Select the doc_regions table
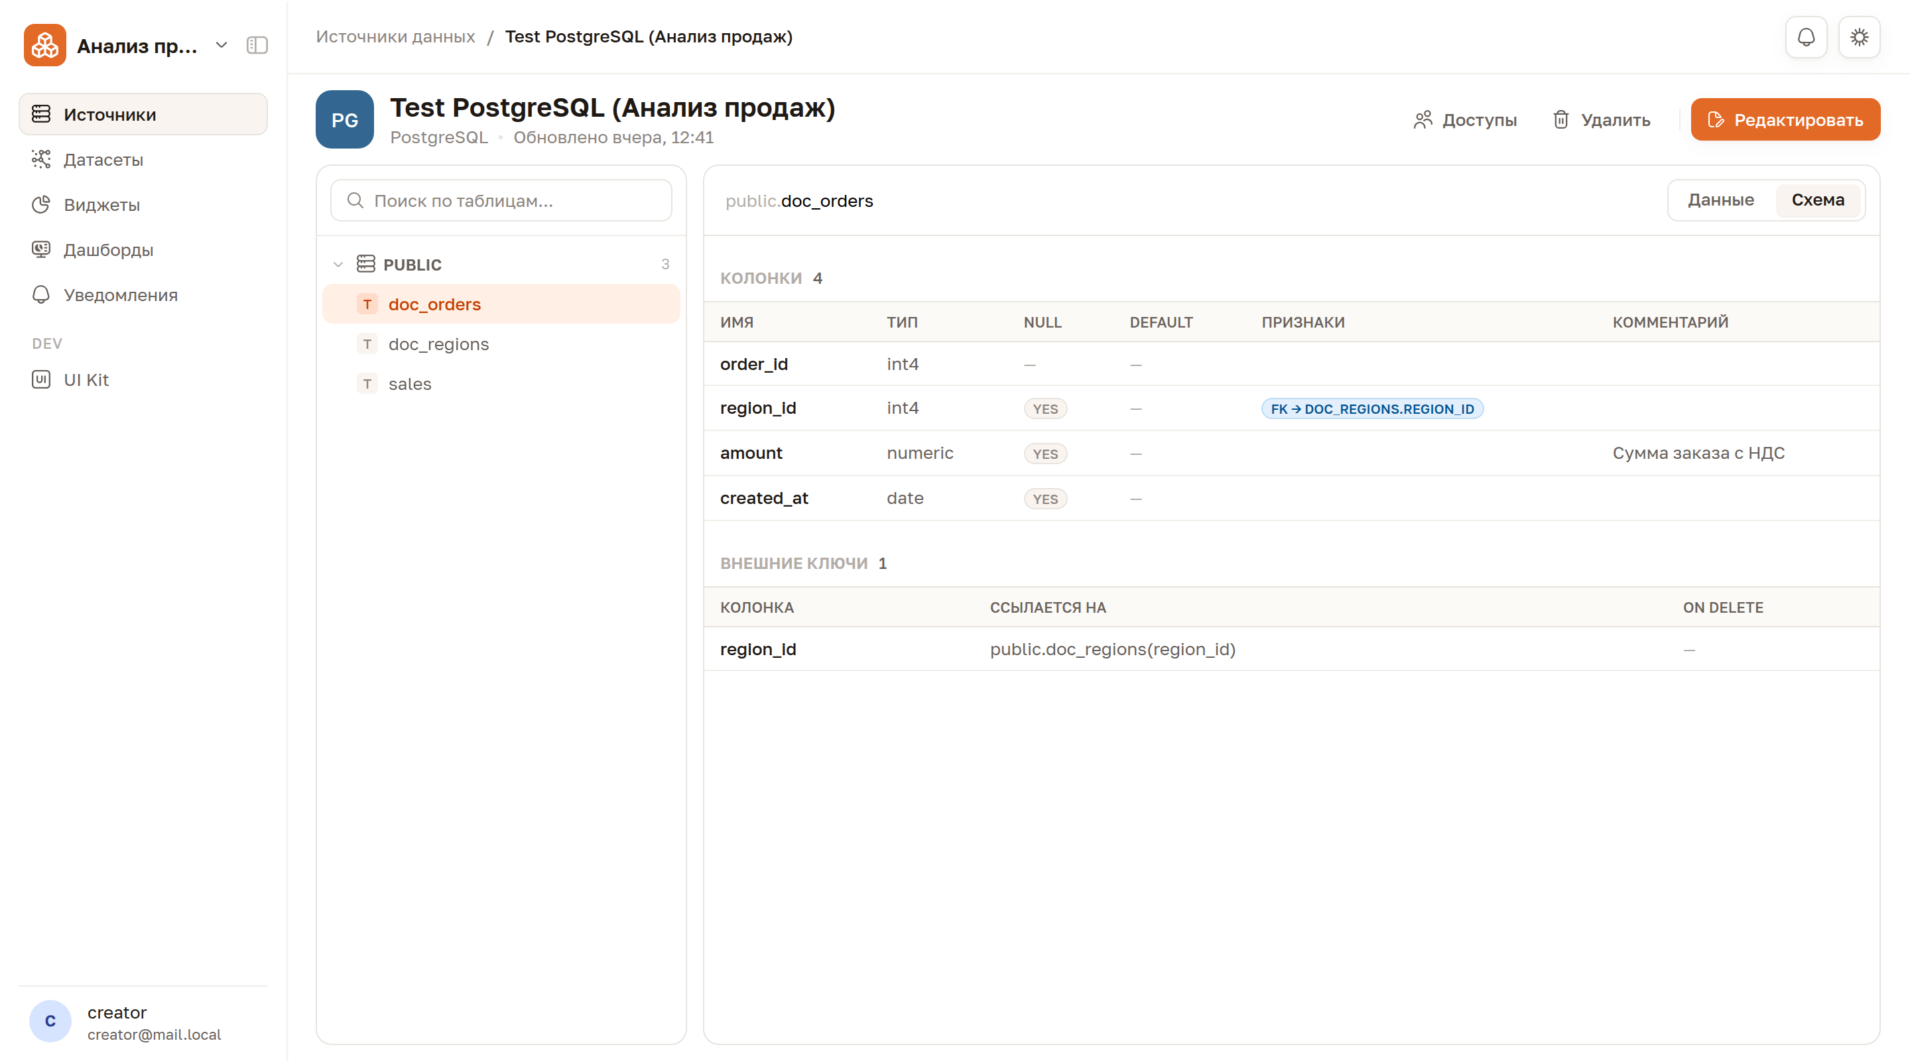This screenshot has width=1910, height=1061. point(501,344)
